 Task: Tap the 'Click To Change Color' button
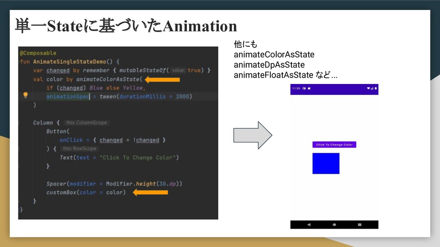pyautogui.click(x=334, y=145)
